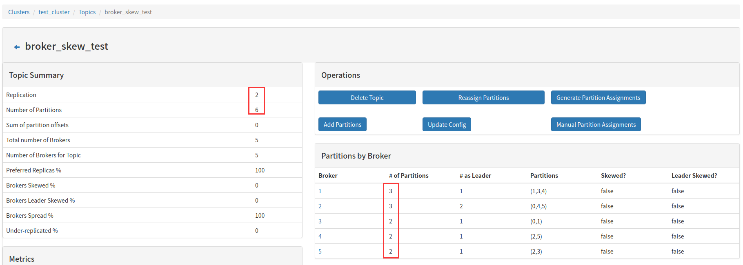
Task: Click the Partitions by Broker heading
Action: [356, 156]
